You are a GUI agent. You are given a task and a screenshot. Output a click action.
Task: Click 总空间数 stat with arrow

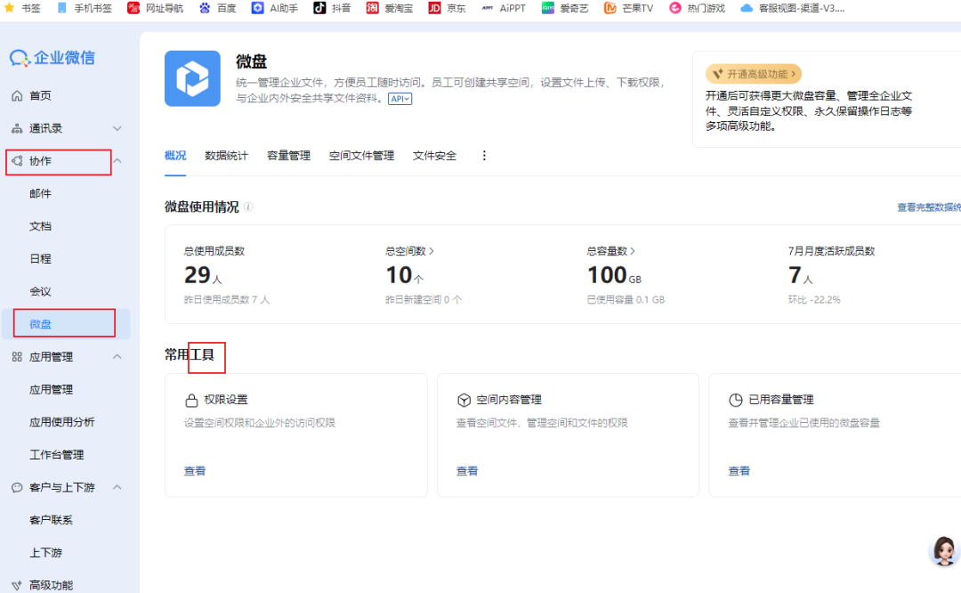pos(409,251)
